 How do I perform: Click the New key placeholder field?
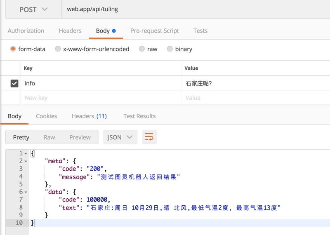101,98
